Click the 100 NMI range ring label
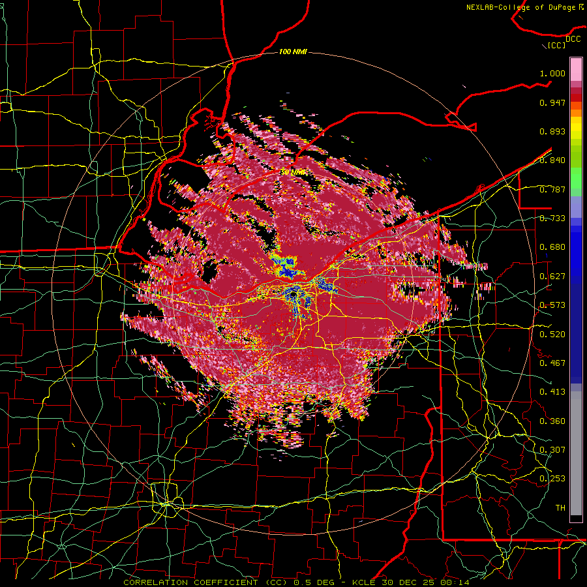587x587 pixels. [293, 52]
